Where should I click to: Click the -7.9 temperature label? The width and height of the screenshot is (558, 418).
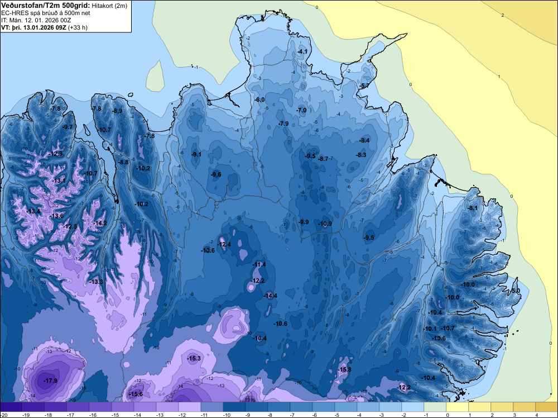coord(283,123)
